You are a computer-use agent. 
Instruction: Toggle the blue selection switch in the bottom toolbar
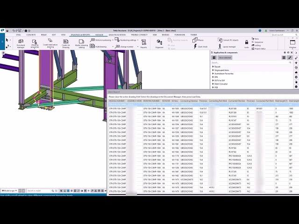68,191
